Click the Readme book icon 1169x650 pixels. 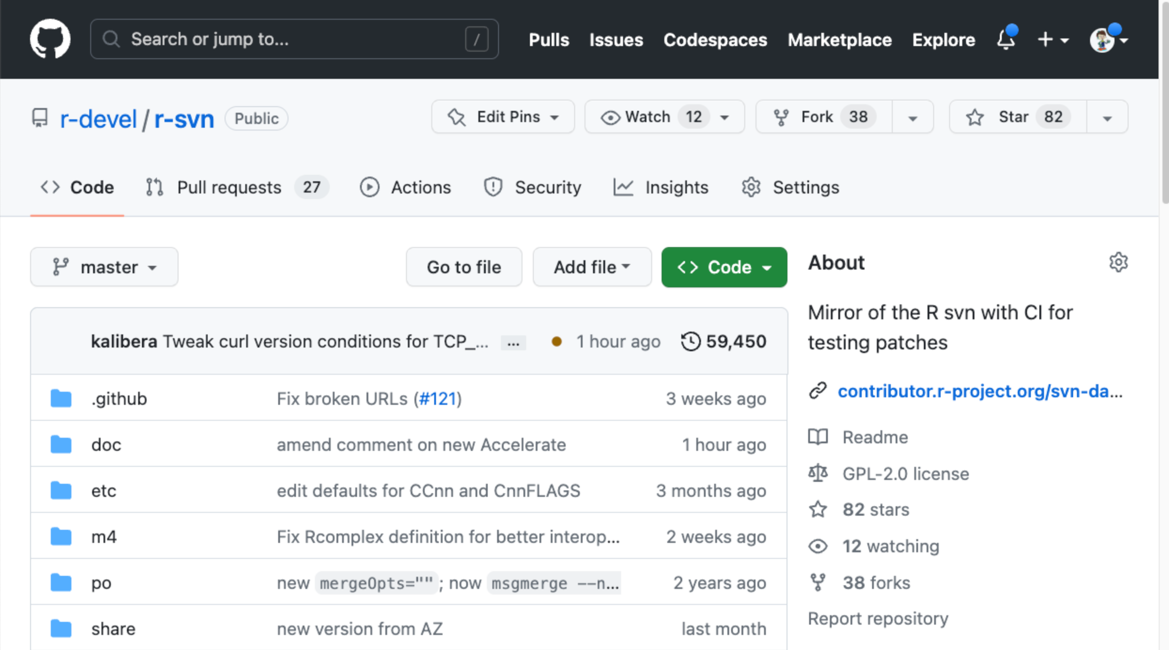pos(818,437)
